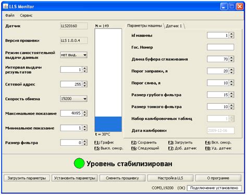Click the Загрузить параметры button
247x195 pixels.
pyautogui.click(x=27, y=178)
